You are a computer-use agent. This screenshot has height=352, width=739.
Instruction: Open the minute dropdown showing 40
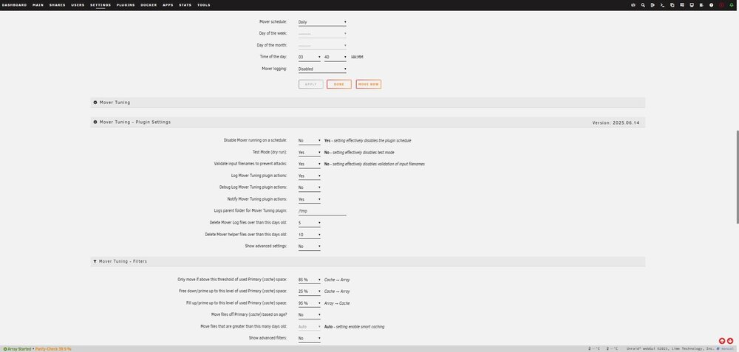point(335,57)
